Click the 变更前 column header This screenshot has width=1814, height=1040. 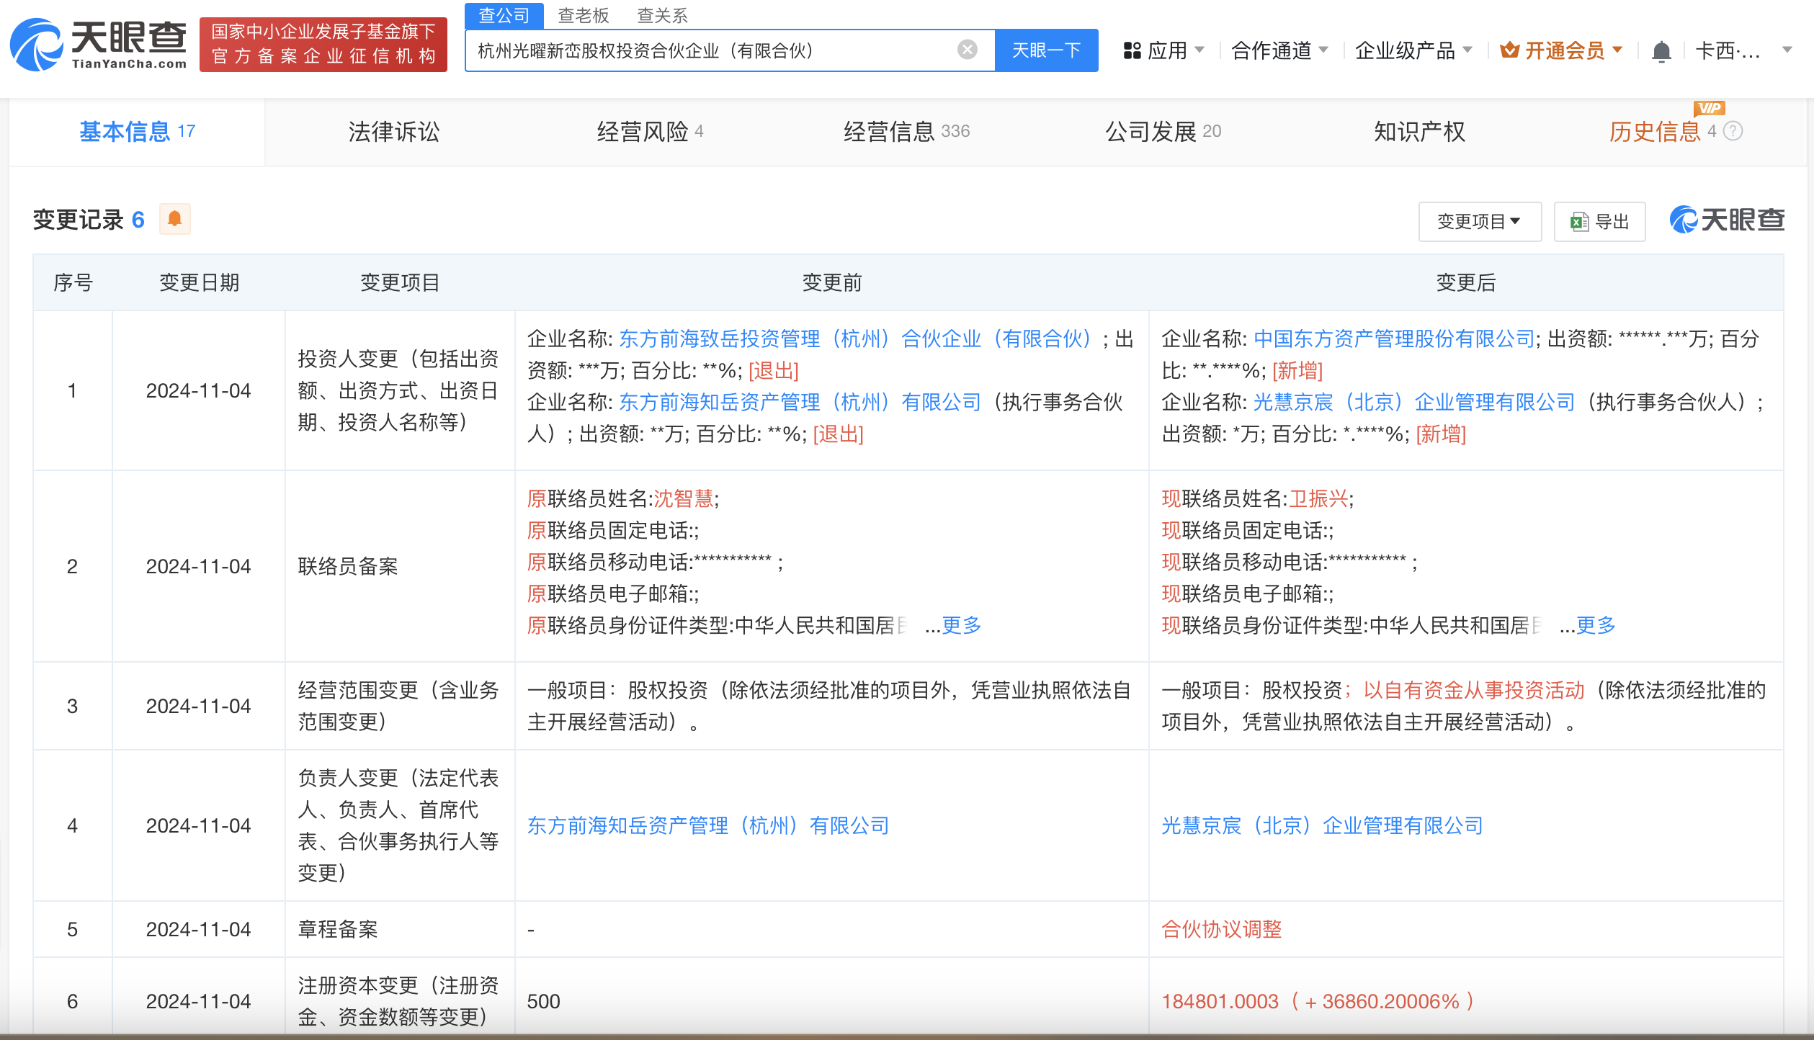(832, 282)
